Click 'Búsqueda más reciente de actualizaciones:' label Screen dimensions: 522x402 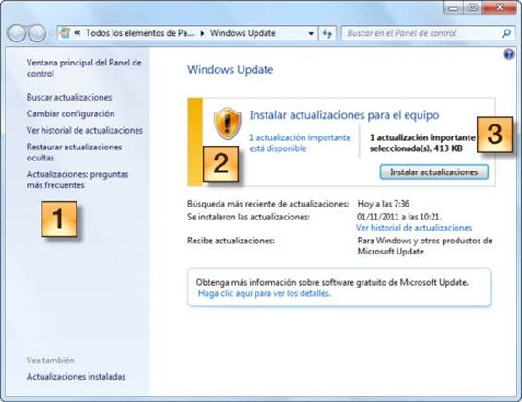(x=268, y=204)
